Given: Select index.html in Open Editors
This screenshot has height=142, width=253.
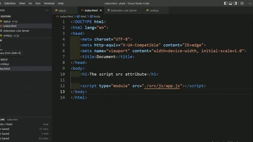Looking at the screenshot, I should point(26,26).
